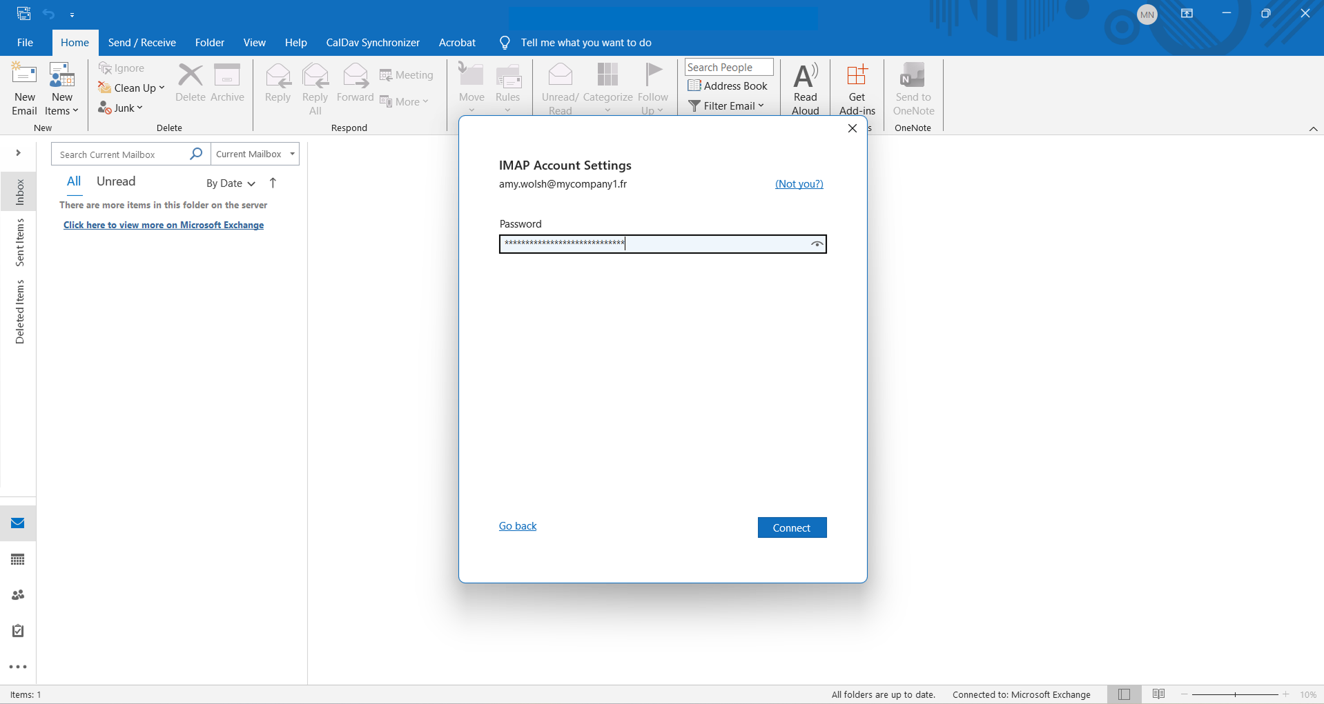This screenshot has height=704, width=1324.
Task: Switch to the Folder tab
Action: [210, 43]
